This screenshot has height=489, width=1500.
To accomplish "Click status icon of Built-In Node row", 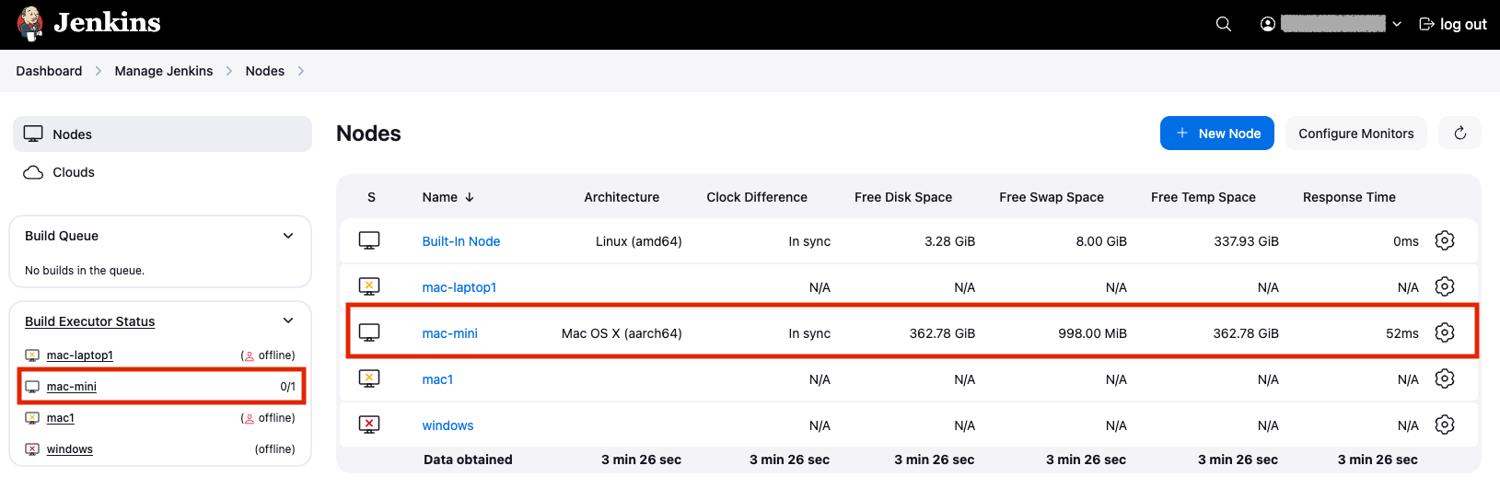I will pyautogui.click(x=369, y=240).
